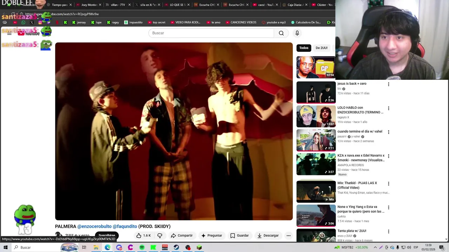Open the @enzocerobulto channel link
Viewport: 449px width, 252px height.
coord(94,226)
